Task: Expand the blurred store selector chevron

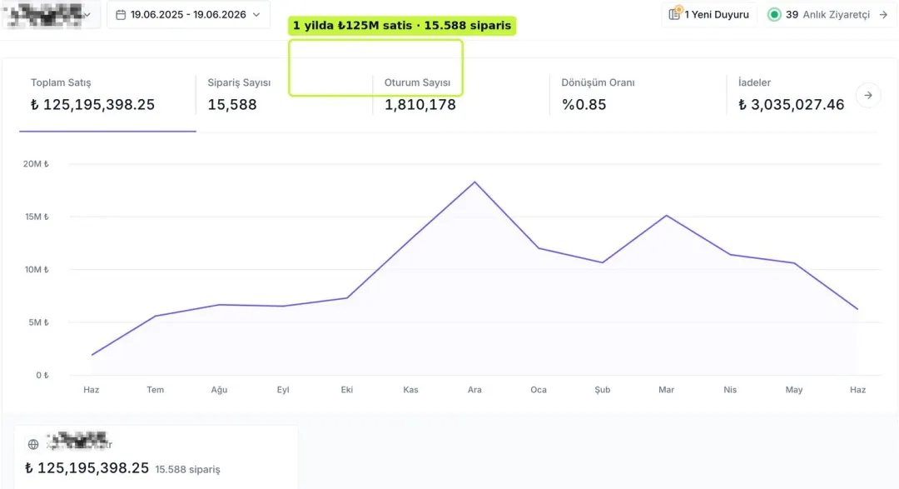Action: 87,15
